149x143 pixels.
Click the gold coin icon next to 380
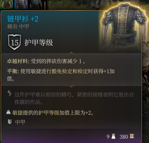coord(132,136)
